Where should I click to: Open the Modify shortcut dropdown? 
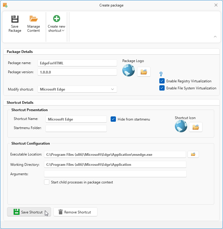(x=77, y=89)
